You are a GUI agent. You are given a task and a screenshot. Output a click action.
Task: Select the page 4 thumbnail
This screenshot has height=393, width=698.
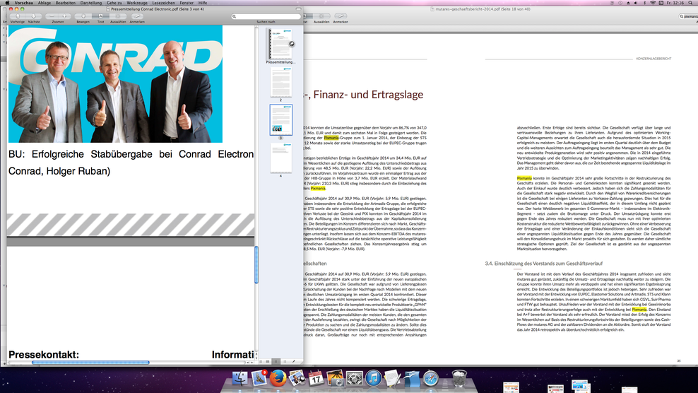pos(281,158)
